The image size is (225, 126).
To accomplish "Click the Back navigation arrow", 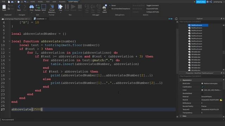I will (x=19, y=7).
